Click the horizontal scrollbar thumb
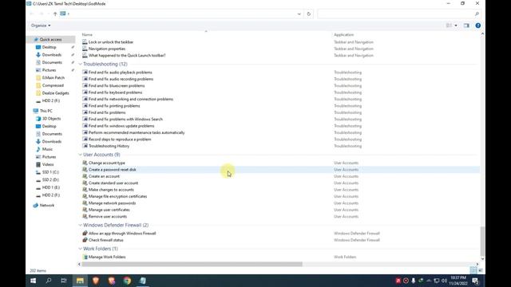511x287 pixels. click(x=192, y=264)
